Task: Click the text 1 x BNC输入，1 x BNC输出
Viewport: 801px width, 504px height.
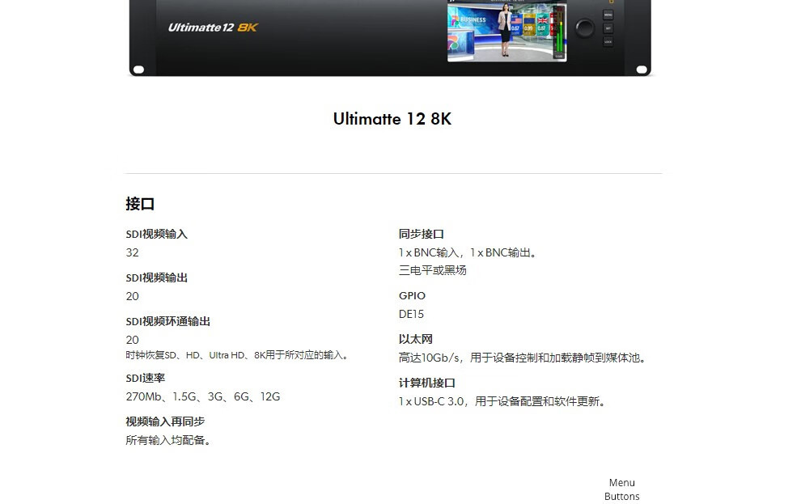Action: coord(468,252)
